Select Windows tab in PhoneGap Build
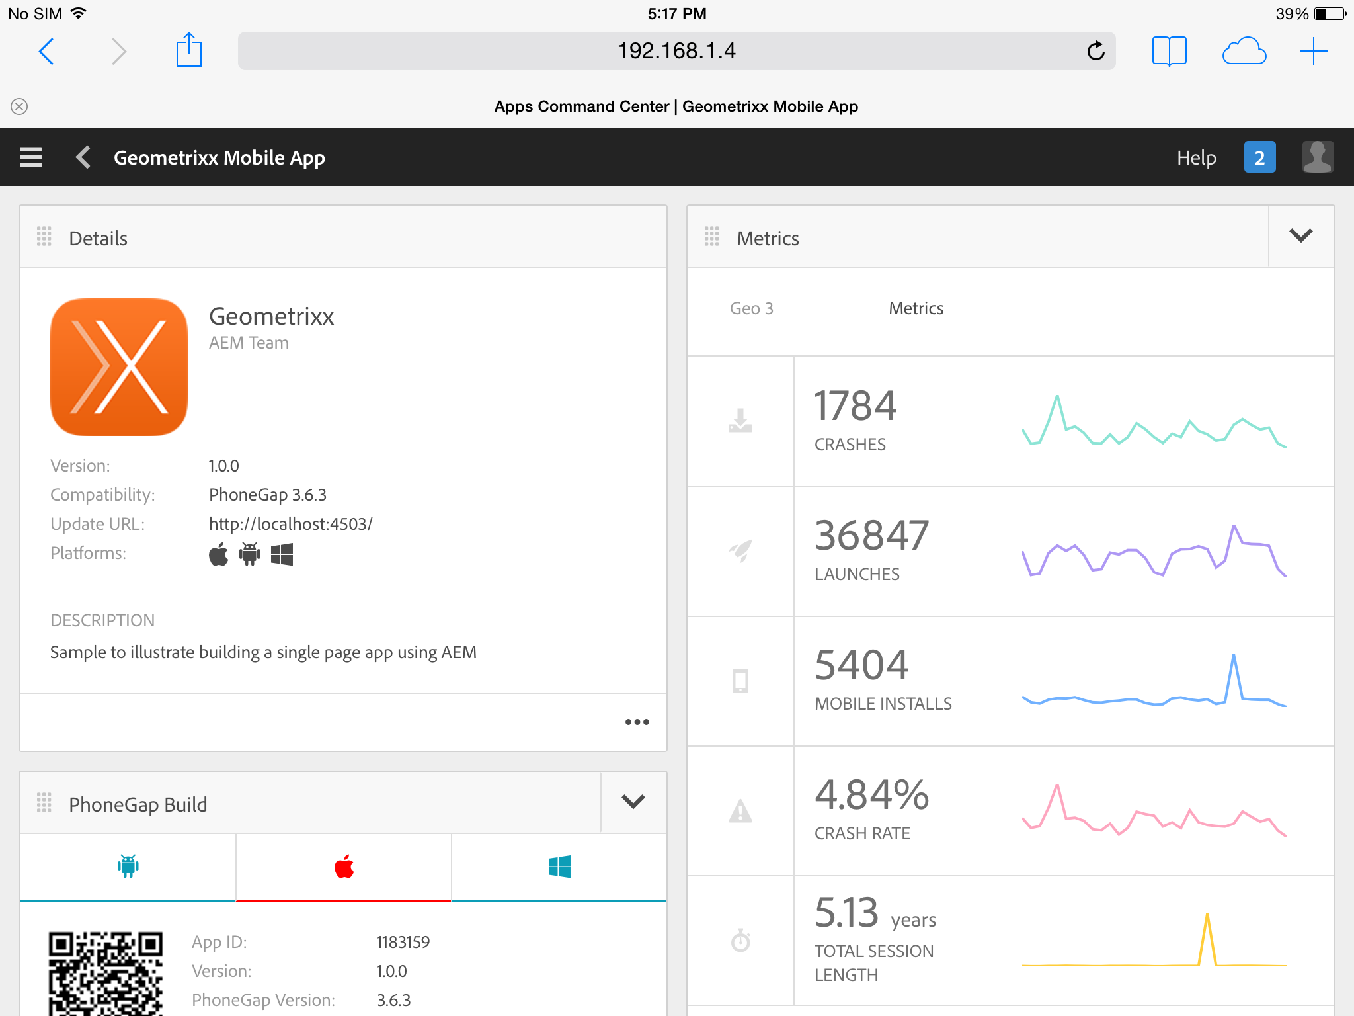1354x1016 pixels. [x=559, y=867]
